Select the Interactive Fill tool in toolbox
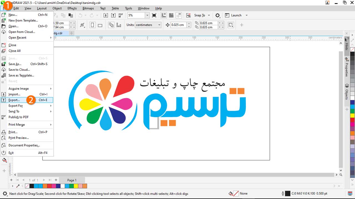This screenshot has height=199, width=355. [x=4, y=160]
